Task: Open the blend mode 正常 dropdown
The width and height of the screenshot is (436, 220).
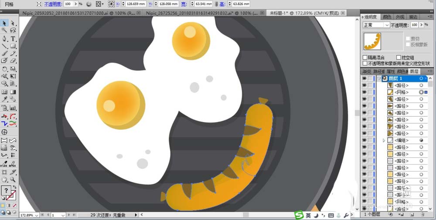Action: pyautogui.click(x=376, y=25)
